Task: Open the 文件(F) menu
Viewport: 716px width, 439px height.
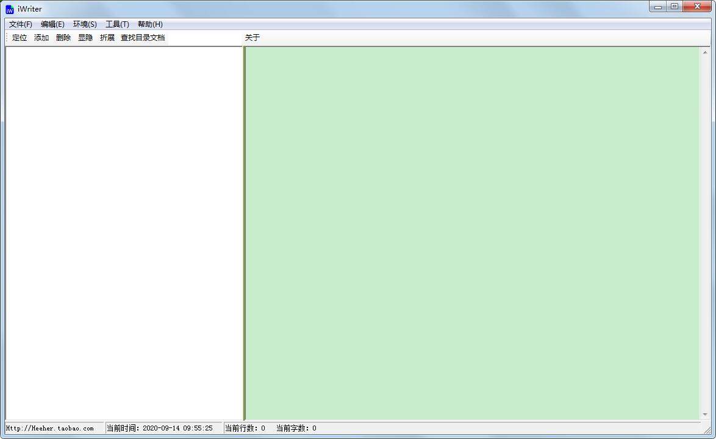Action: pos(20,24)
